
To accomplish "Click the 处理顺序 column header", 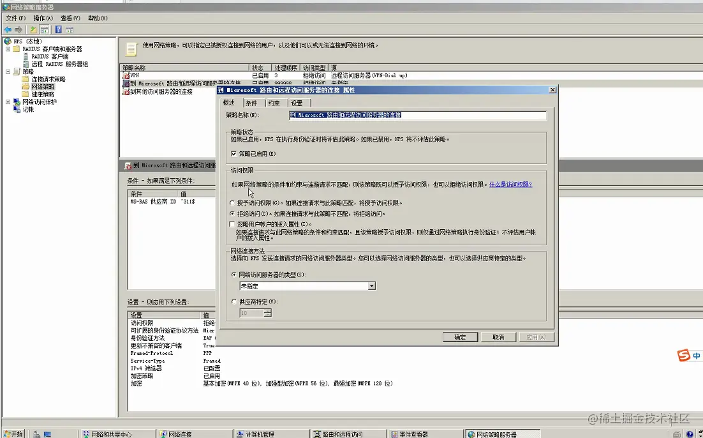I will [286, 68].
